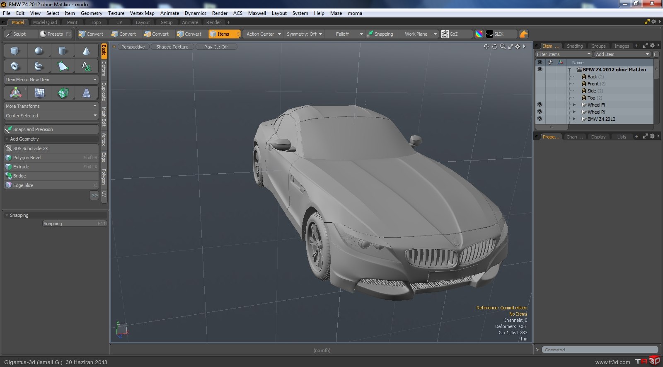Open Item list panel gear settings
The height and width of the screenshot is (367, 663).
(652, 45)
